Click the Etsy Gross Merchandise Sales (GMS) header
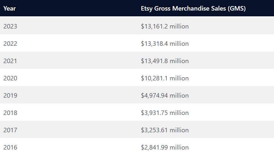The height and width of the screenshot is (155, 274). (193, 8)
